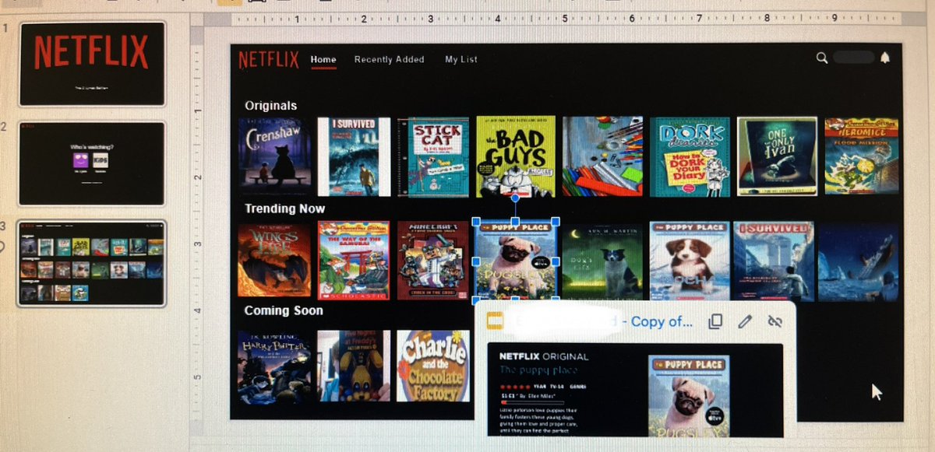
Task: Click the Stick Cat book cover
Action: click(433, 156)
